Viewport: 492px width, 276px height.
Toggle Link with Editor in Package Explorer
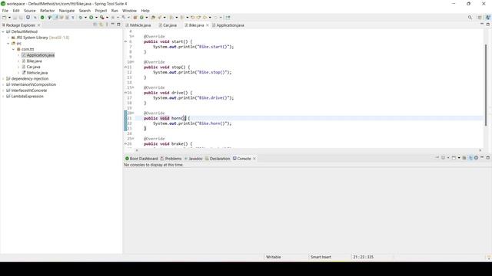tap(101, 25)
